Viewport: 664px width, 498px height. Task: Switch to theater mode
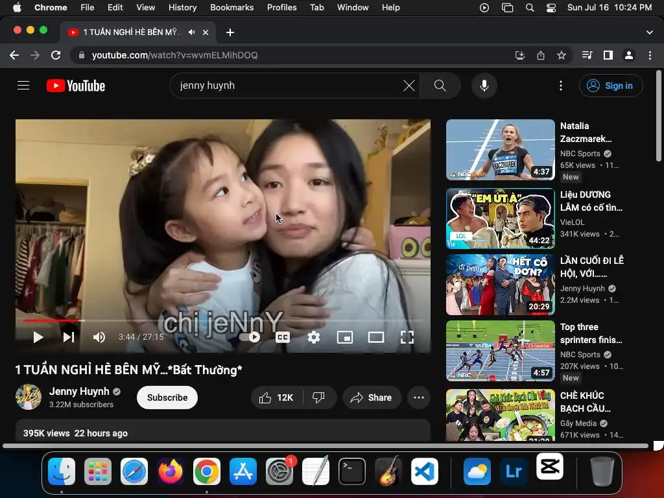(376, 337)
